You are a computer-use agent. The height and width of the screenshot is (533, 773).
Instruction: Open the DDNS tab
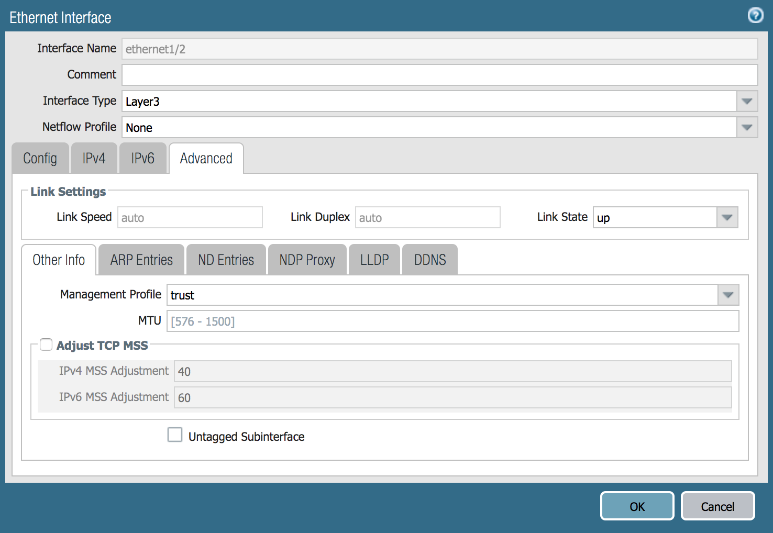(429, 259)
